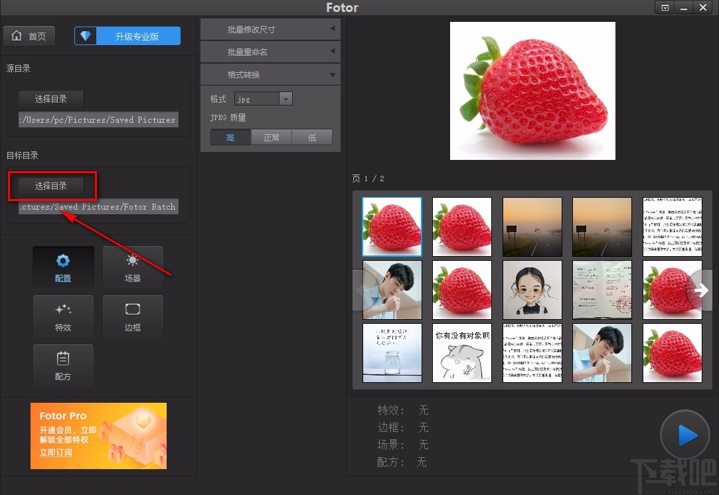Go to previous thumbnail page arrow
This screenshot has height=495, width=719.
click(x=365, y=290)
